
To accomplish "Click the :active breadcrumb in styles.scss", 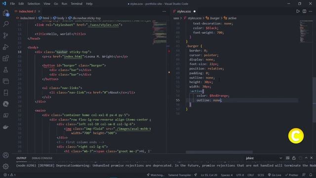I will point(230,18).
